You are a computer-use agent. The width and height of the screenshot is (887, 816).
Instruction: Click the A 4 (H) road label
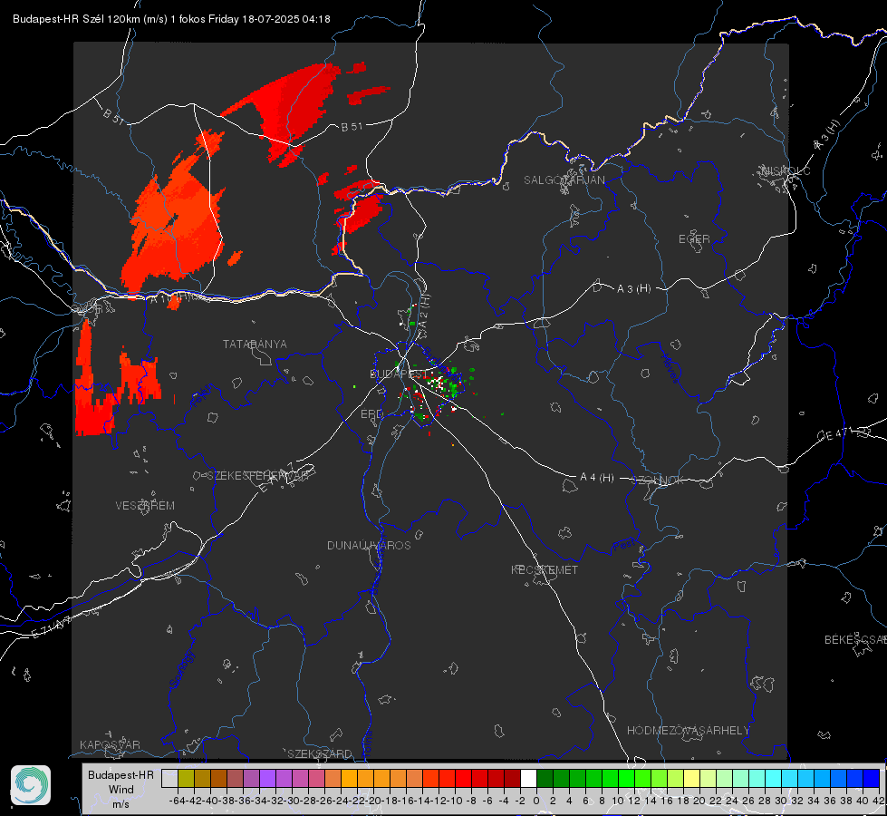coord(597,478)
